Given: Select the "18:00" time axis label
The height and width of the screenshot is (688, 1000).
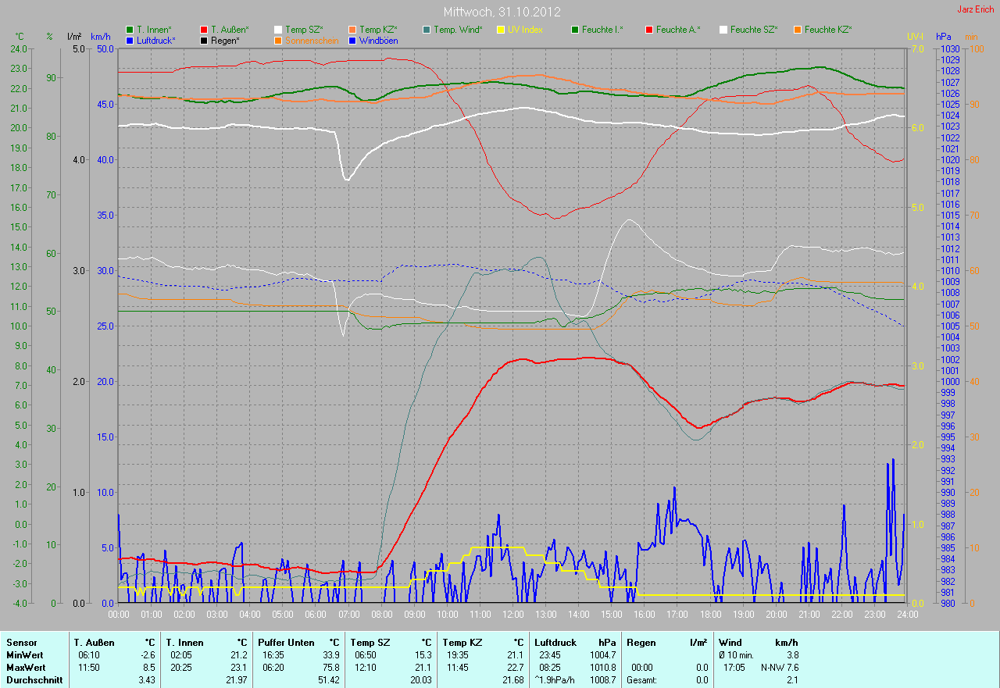Looking at the screenshot, I should 710,615.
